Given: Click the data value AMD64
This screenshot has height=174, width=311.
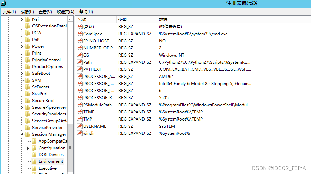Looking at the screenshot, I should [166, 77].
